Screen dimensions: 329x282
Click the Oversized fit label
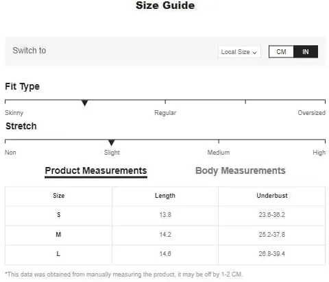(311, 113)
